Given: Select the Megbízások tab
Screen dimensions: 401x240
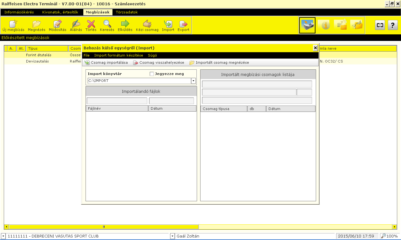Looking at the screenshot, I should point(98,12).
